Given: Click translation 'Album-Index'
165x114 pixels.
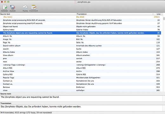Looking at the screenshot, I should tap(82, 52).
